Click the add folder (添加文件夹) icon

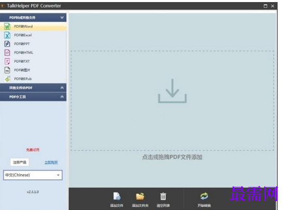point(140,196)
